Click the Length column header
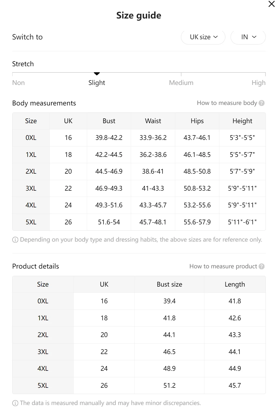The image size is (276, 407). [x=235, y=284]
